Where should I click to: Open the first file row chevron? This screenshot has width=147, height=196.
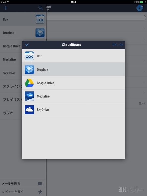click(x=144, y=28)
